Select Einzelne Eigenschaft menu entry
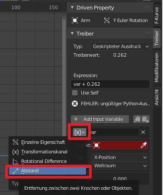 48,142
